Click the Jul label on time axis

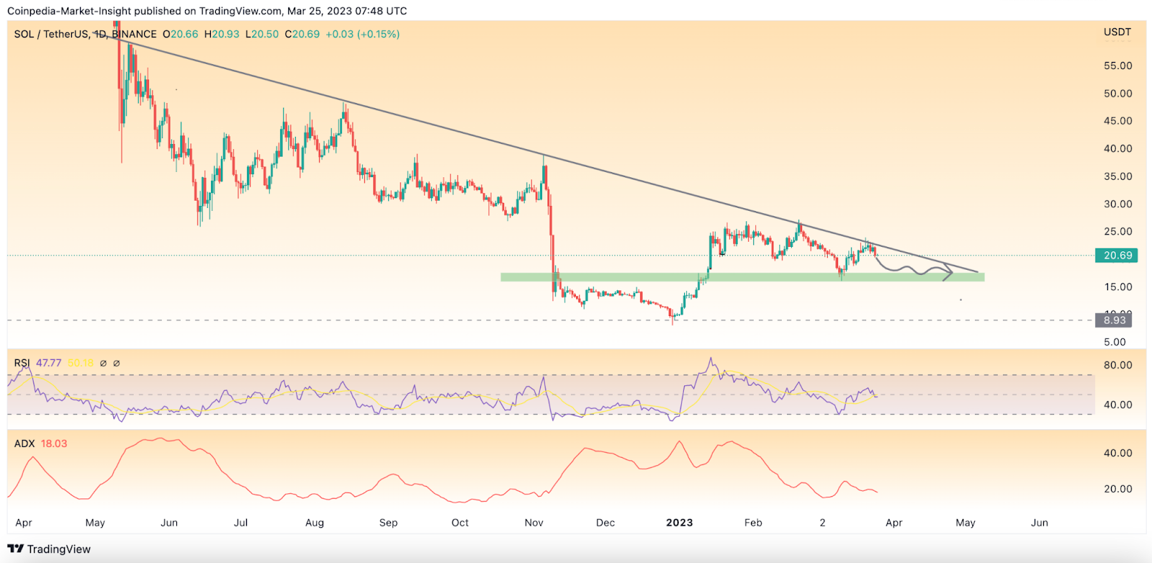click(240, 523)
